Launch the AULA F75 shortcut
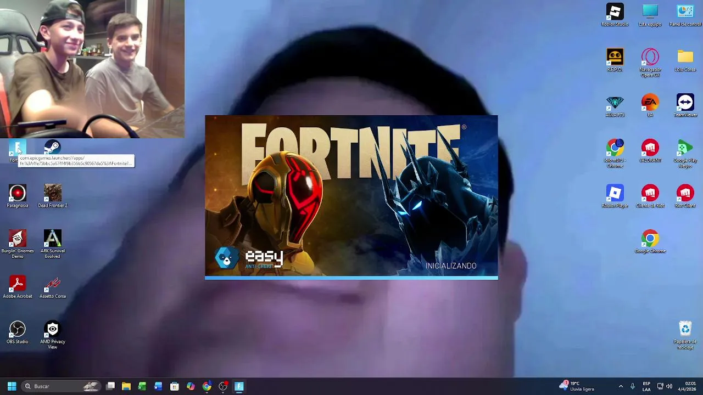The height and width of the screenshot is (395, 703). [x=615, y=106]
